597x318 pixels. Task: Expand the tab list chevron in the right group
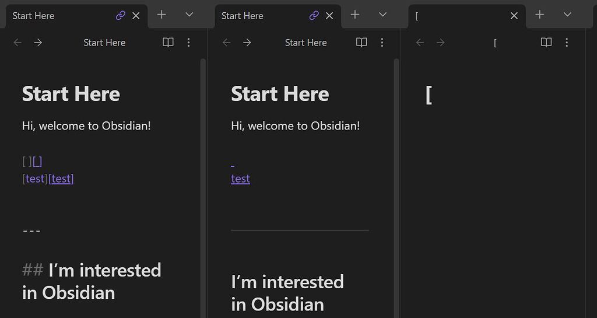pos(567,15)
